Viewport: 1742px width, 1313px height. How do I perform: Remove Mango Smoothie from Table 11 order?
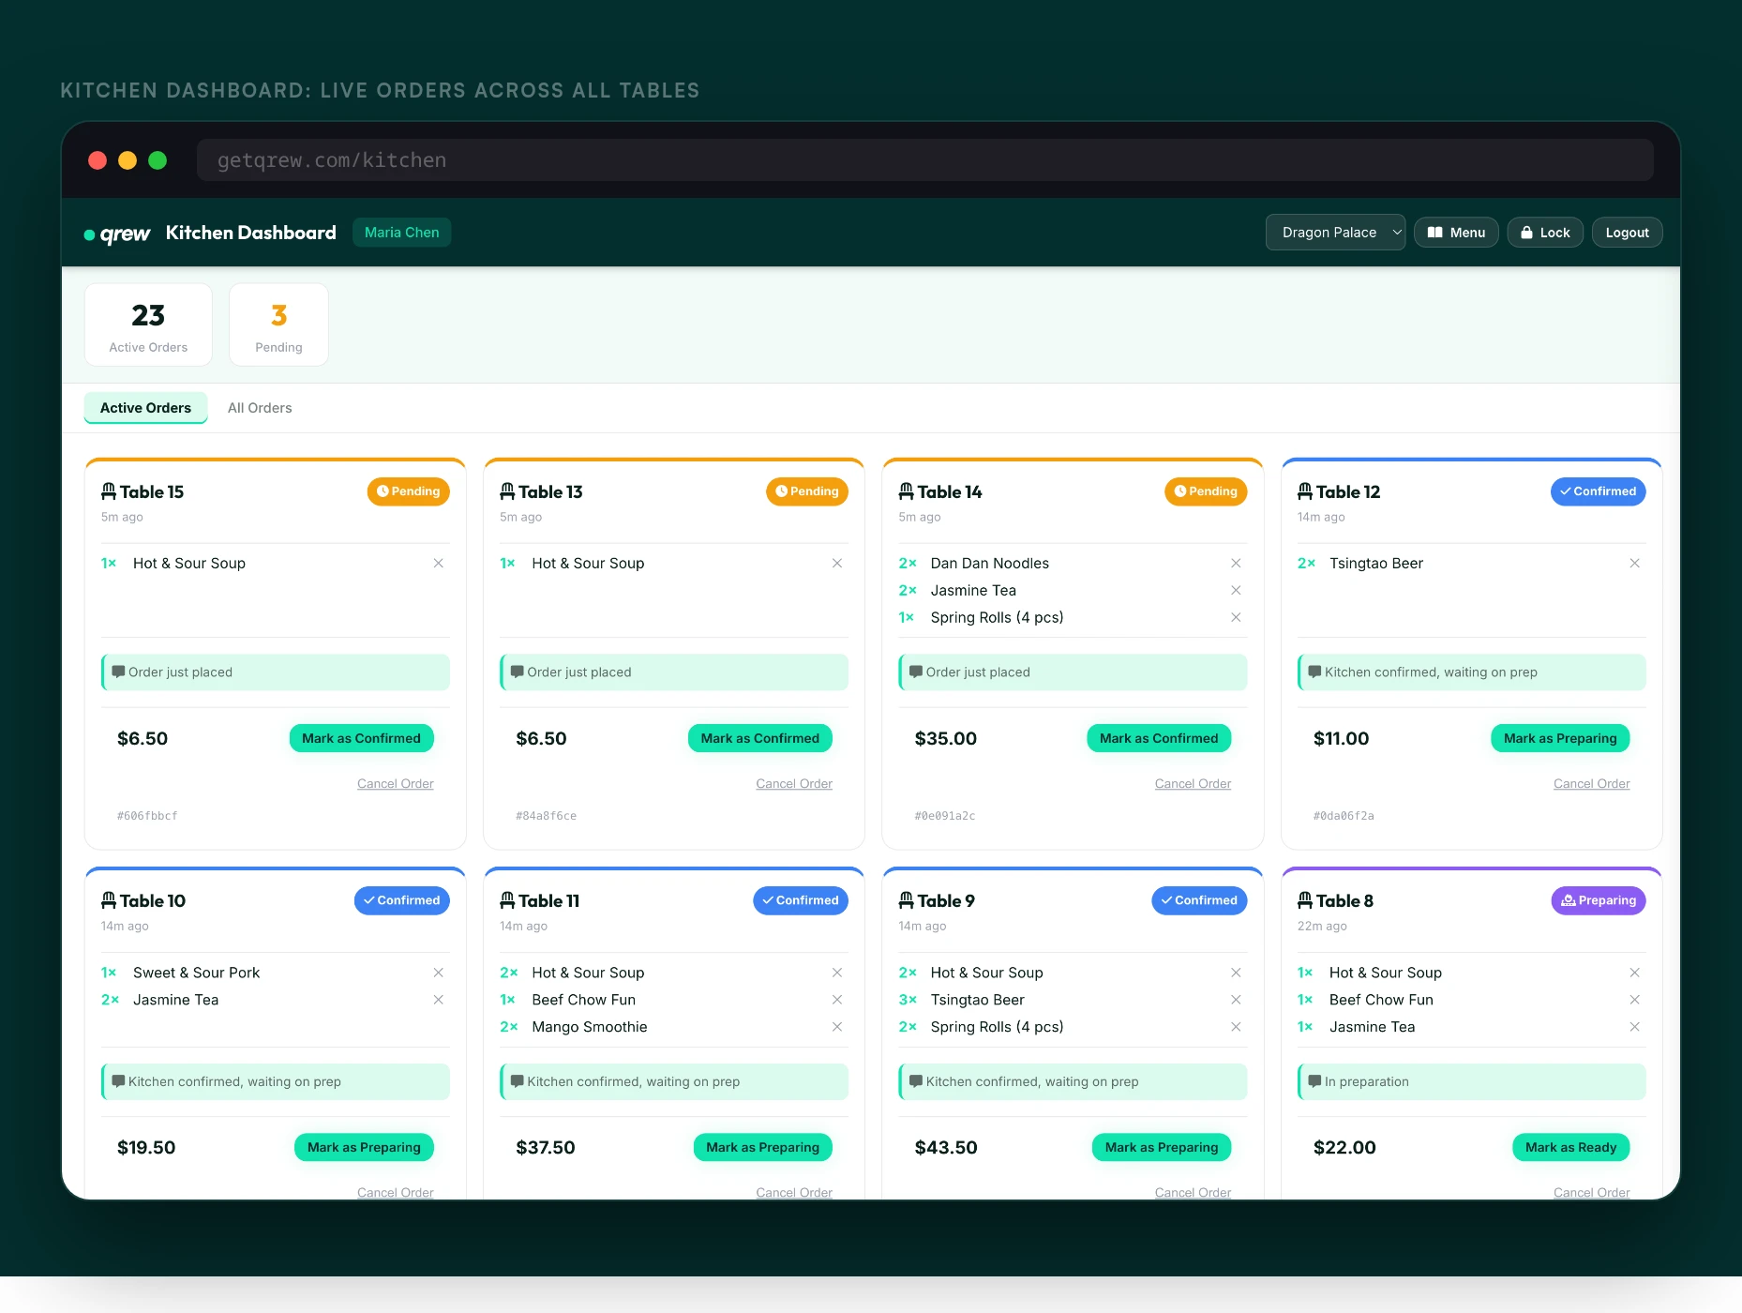pyautogui.click(x=837, y=1027)
